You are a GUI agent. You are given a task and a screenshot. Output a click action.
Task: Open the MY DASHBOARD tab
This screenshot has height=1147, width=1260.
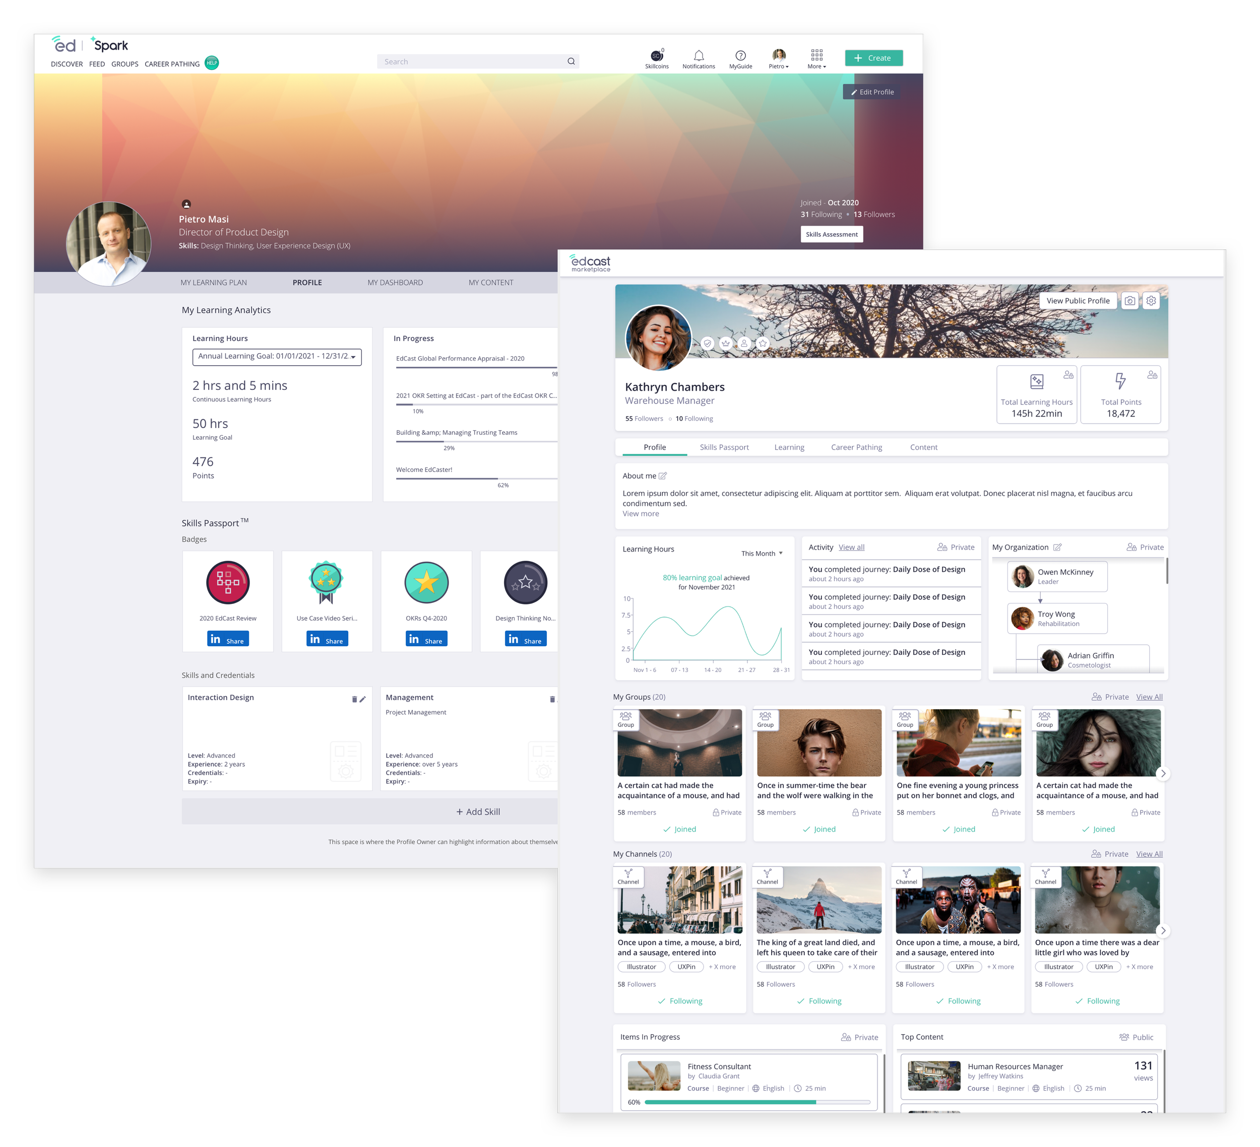(395, 283)
